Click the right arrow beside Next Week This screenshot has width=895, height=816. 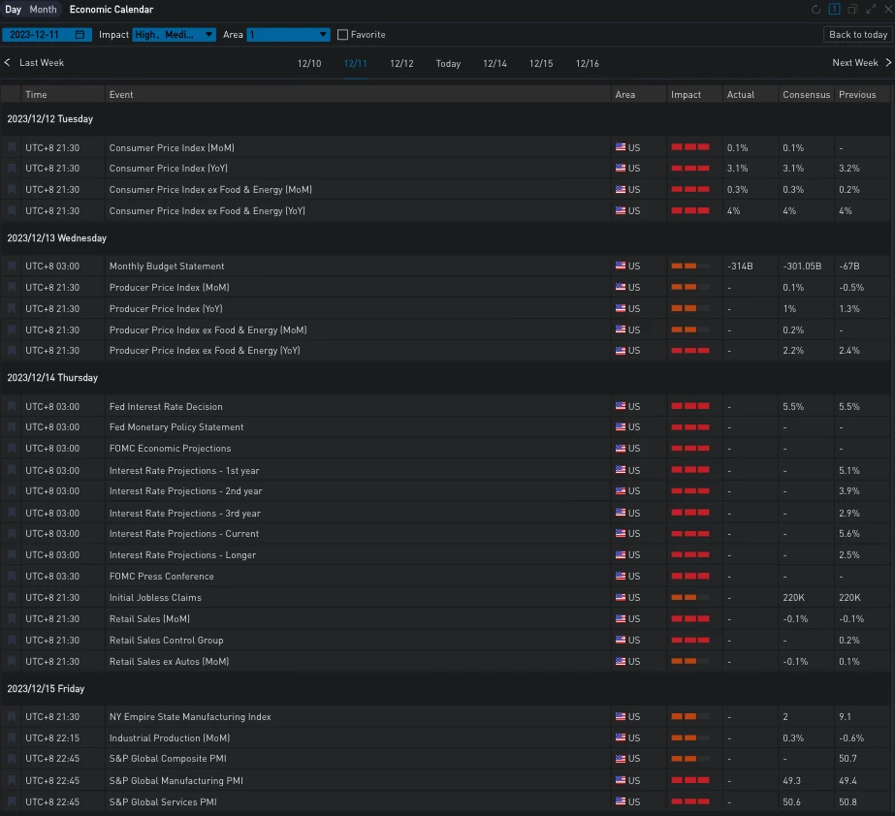pyautogui.click(x=887, y=63)
